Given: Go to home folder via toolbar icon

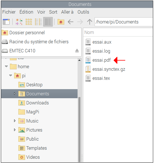Looking at the screenshot, I should (61, 22).
